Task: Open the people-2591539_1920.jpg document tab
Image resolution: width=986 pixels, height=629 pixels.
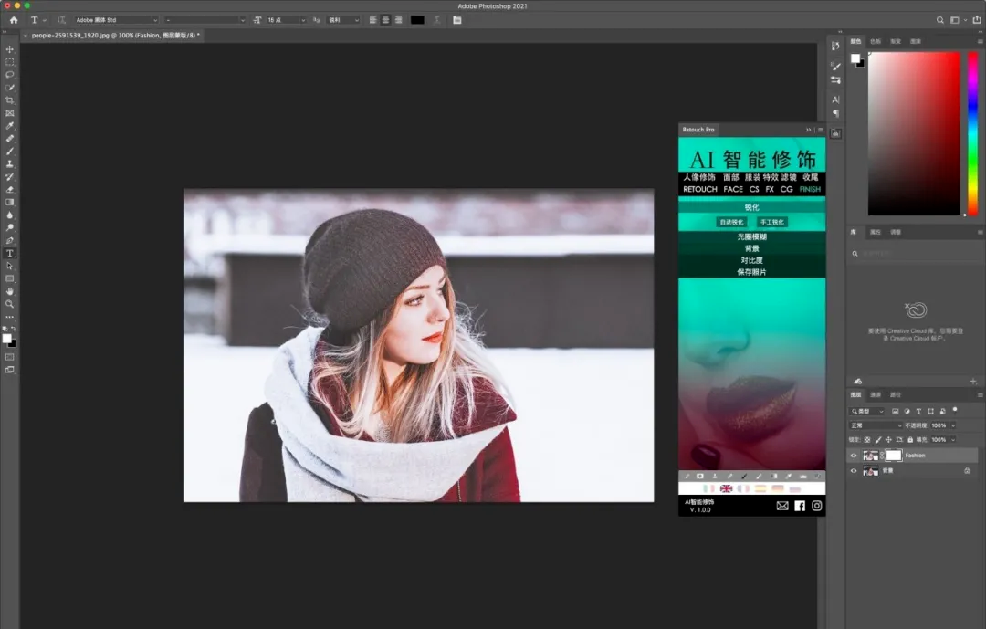Action: [x=114, y=36]
